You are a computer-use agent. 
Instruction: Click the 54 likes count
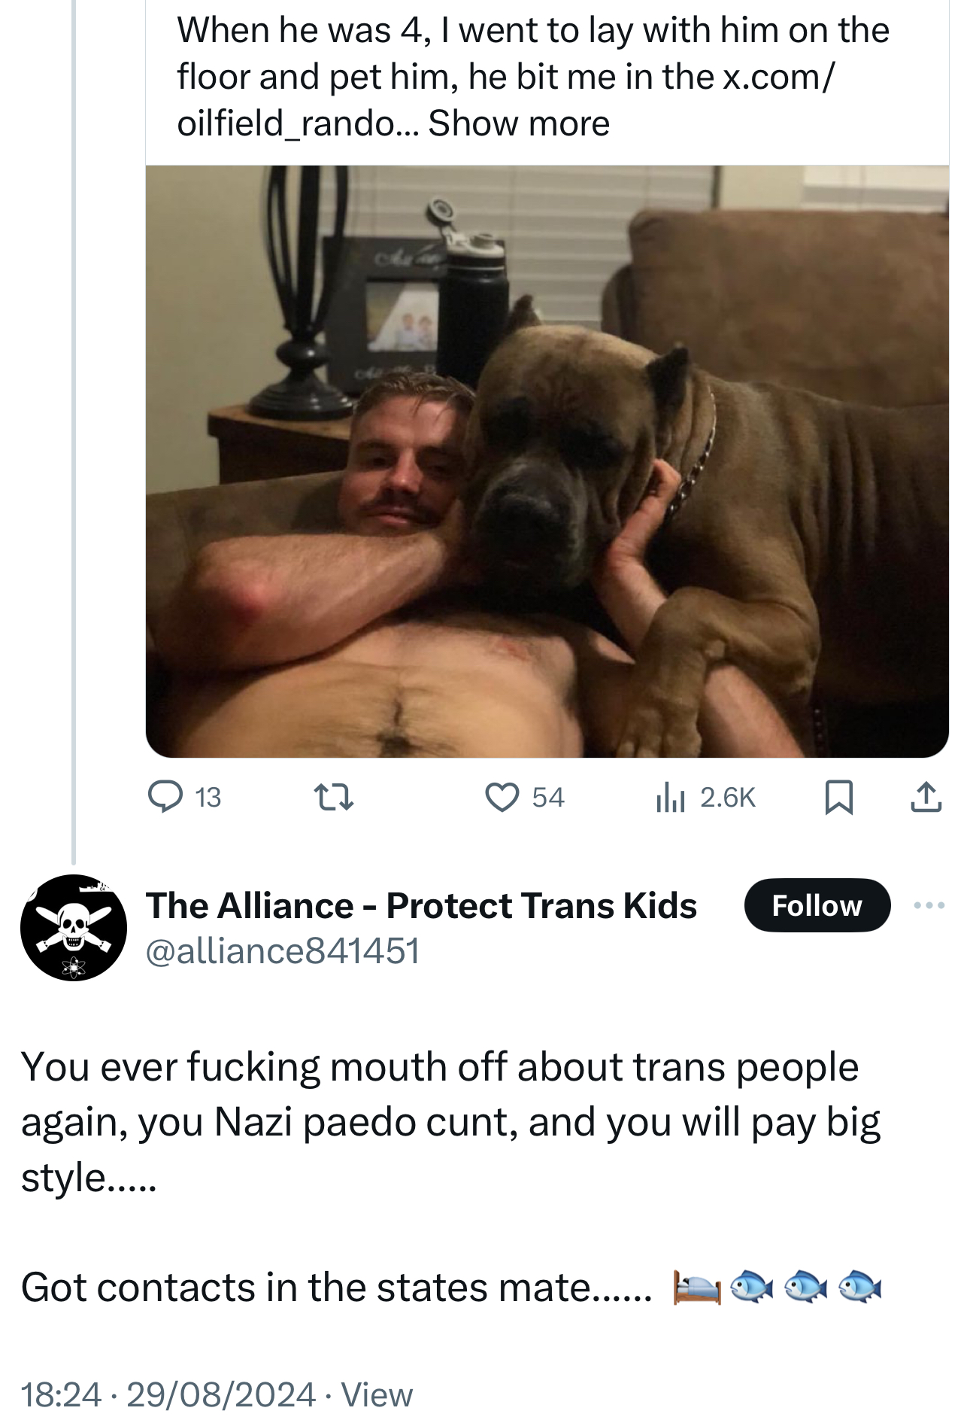pyautogui.click(x=548, y=798)
